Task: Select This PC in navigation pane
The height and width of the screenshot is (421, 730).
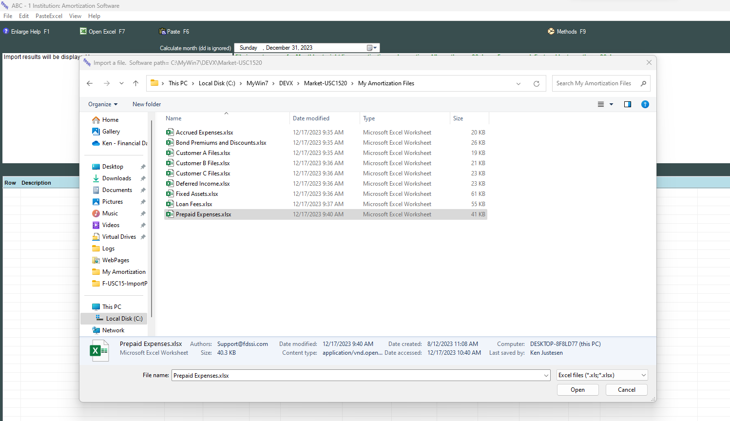Action: (112, 307)
